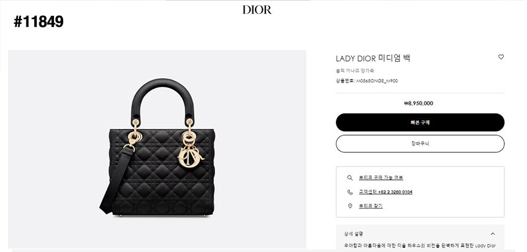Screen dimensions: 527x252
Task: Call 고객센터 +82 2 3280 0104 link
Action: [x=385, y=192]
